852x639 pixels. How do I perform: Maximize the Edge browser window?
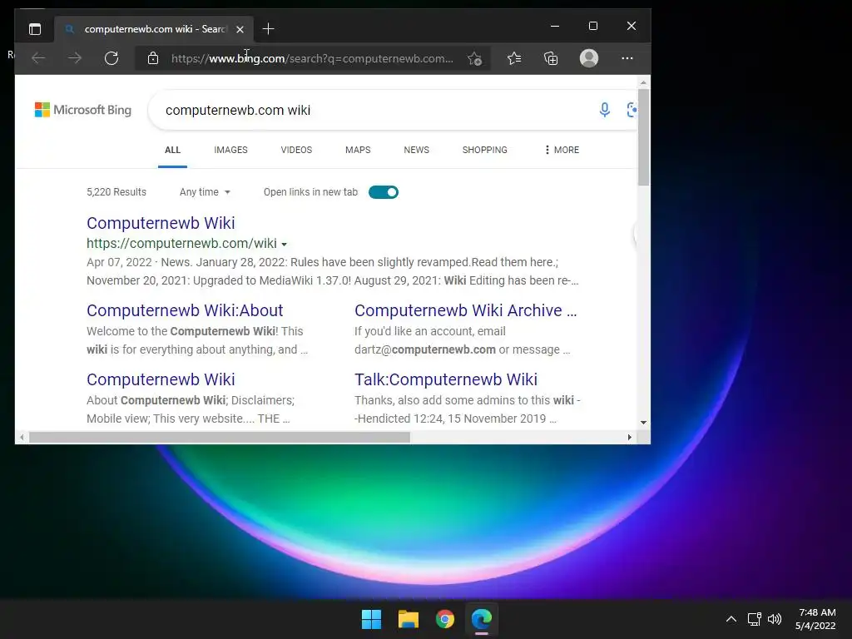[592, 26]
